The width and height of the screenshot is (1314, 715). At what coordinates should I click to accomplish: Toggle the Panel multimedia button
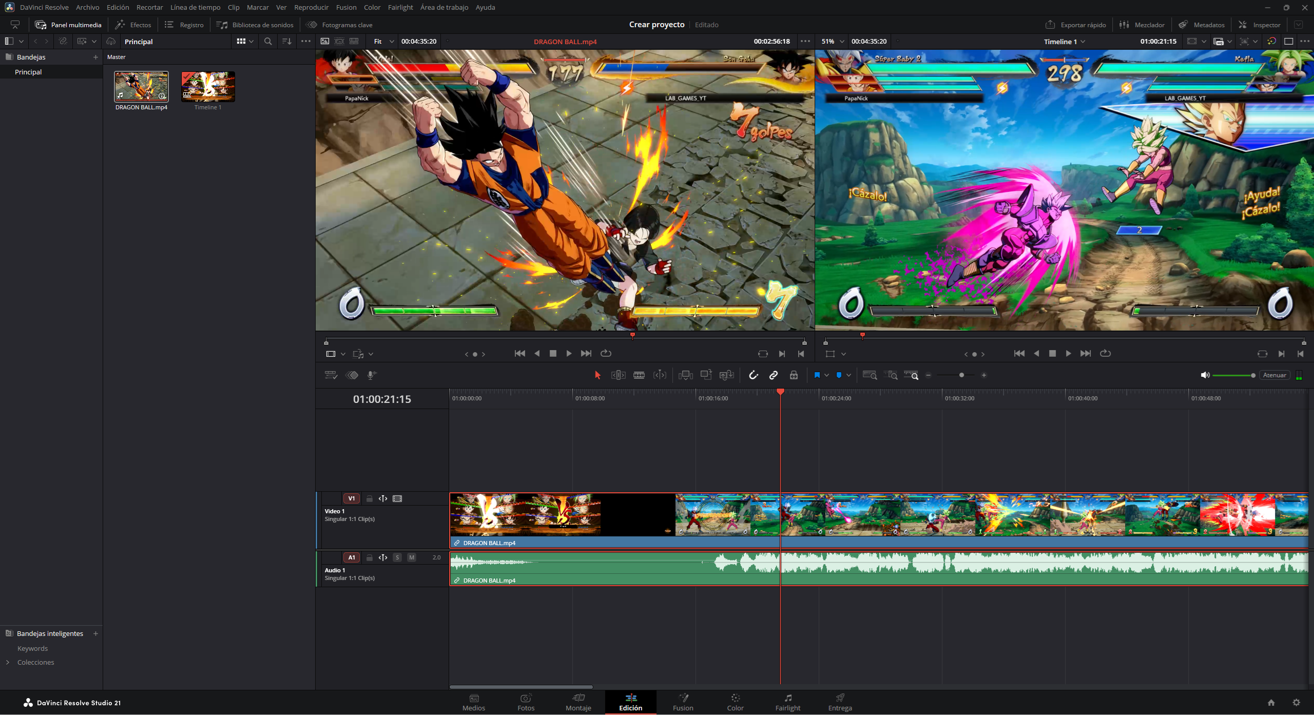click(68, 25)
